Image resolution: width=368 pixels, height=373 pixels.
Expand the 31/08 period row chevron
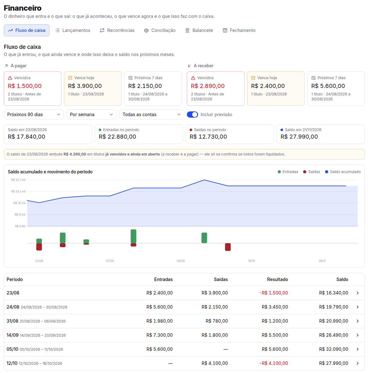click(358, 321)
